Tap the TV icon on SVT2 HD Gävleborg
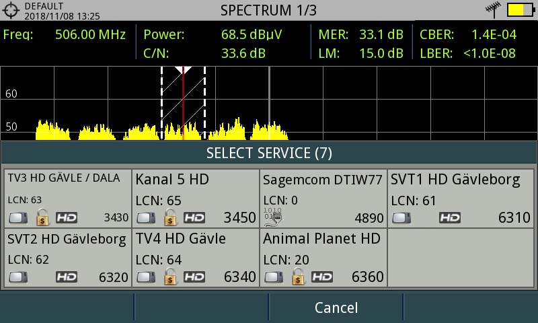 pos(18,277)
